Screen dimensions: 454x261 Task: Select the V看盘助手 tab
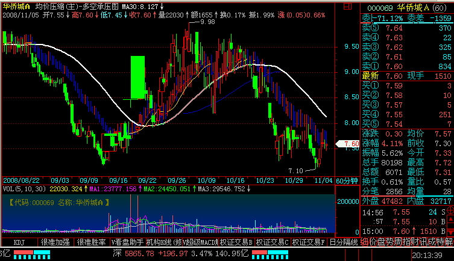pos(127,242)
